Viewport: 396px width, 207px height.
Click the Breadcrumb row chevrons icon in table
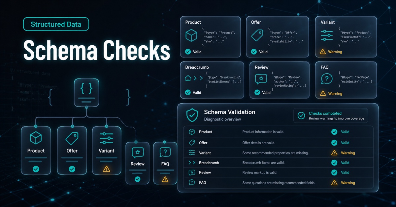pyautogui.click(x=192, y=163)
